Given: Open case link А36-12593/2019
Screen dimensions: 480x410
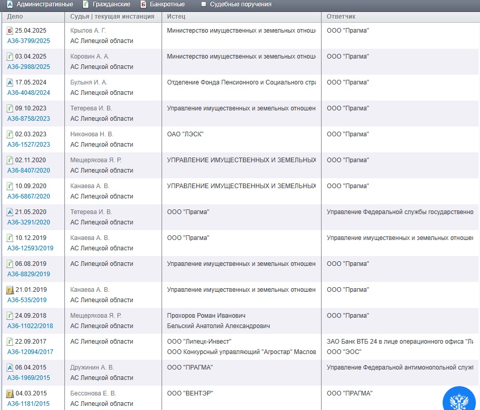Looking at the screenshot, I should point(30,248).
